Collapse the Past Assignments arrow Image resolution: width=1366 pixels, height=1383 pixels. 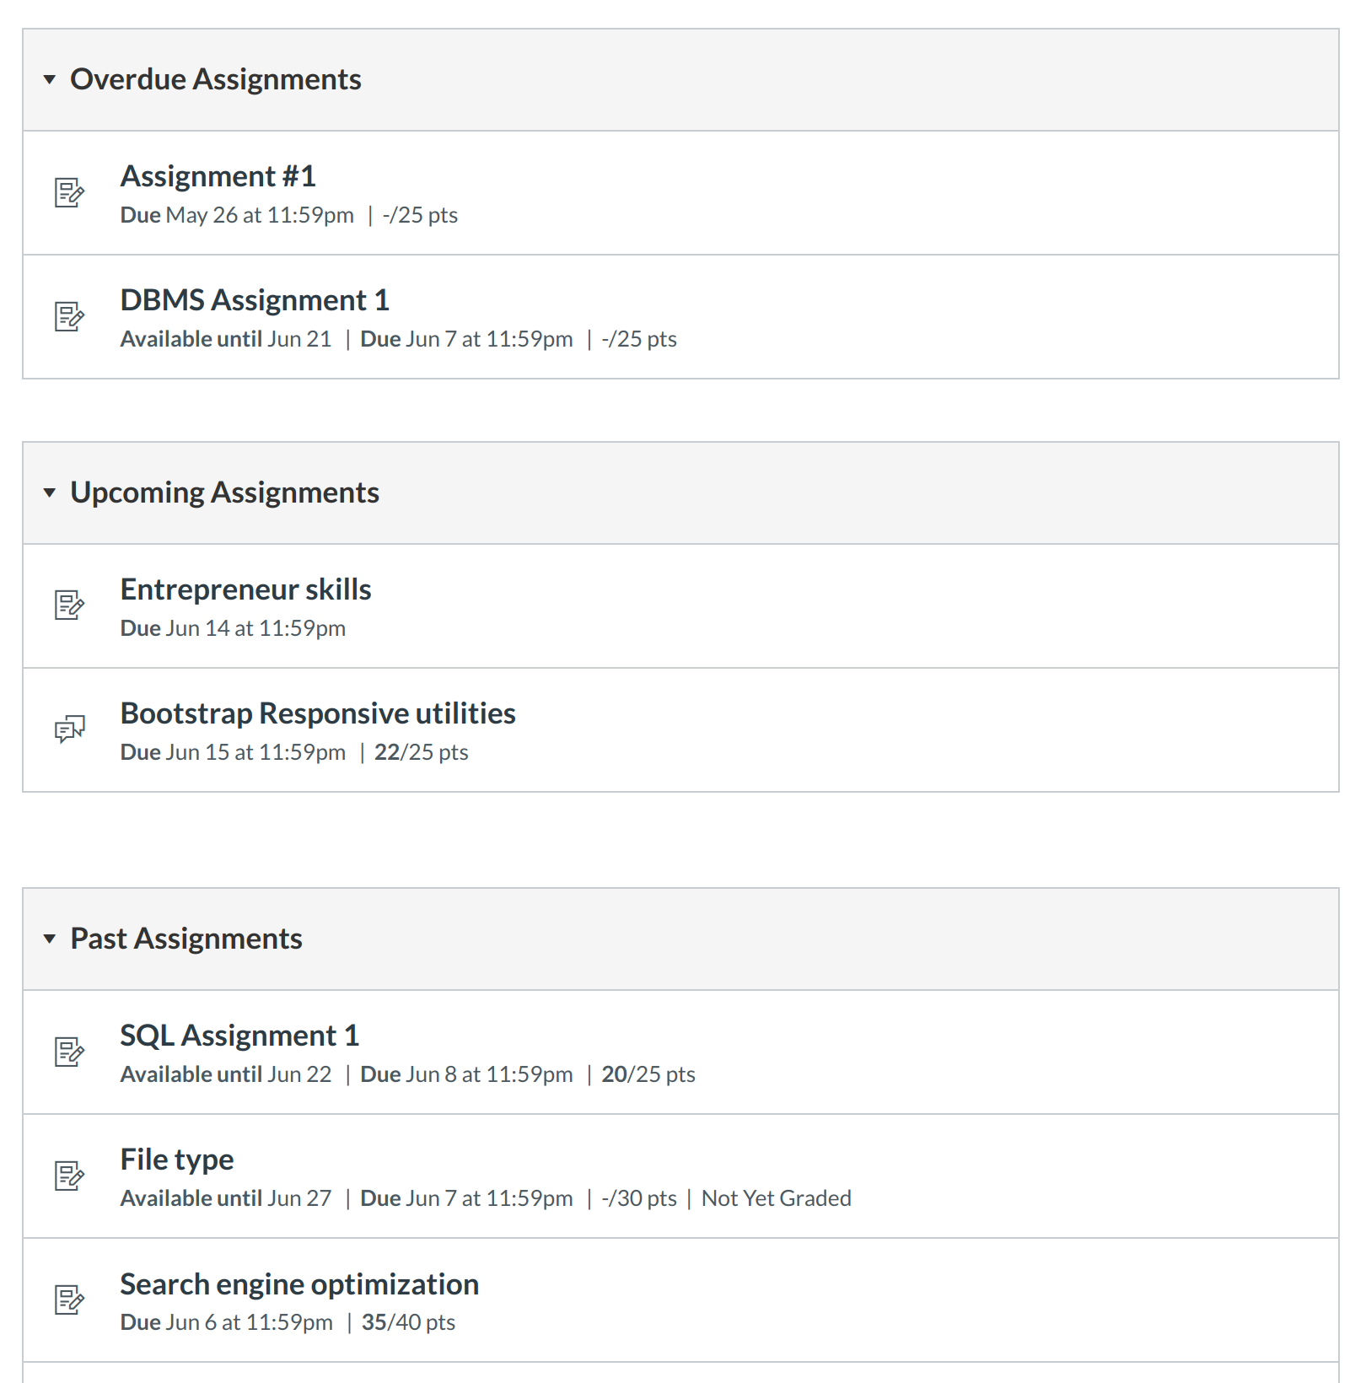coord(50,939)
